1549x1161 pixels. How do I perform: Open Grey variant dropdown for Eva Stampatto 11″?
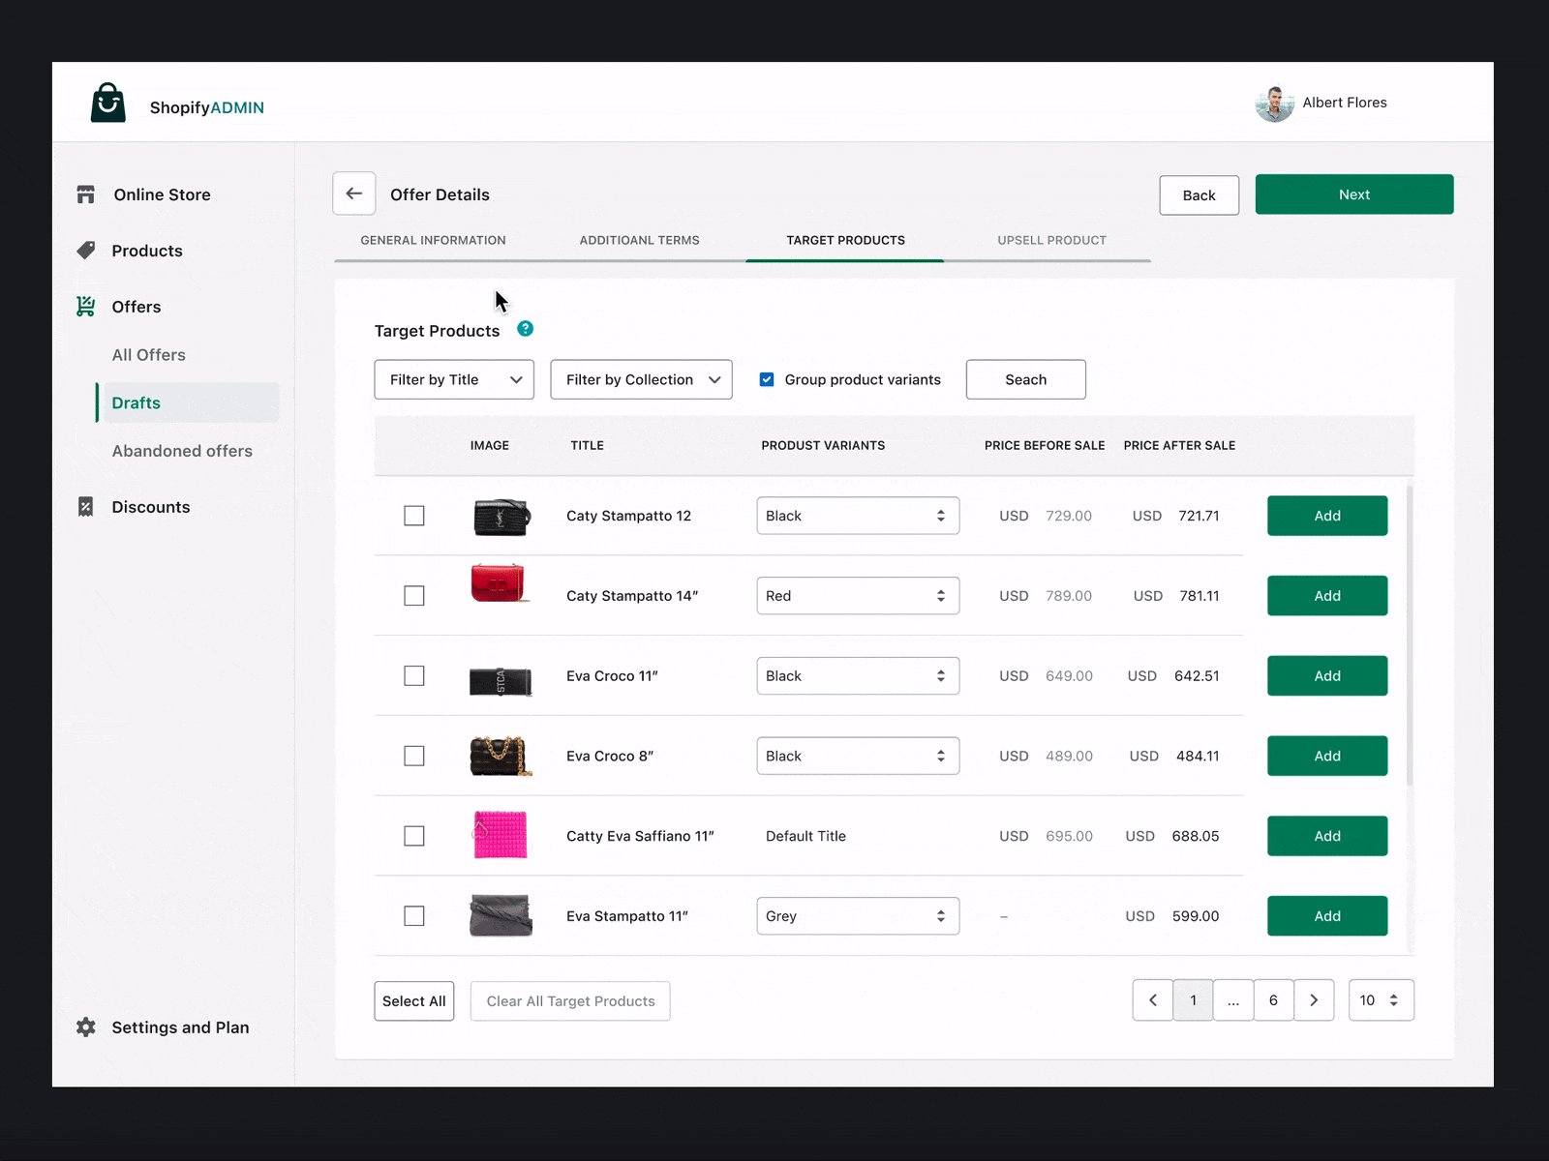858,915
